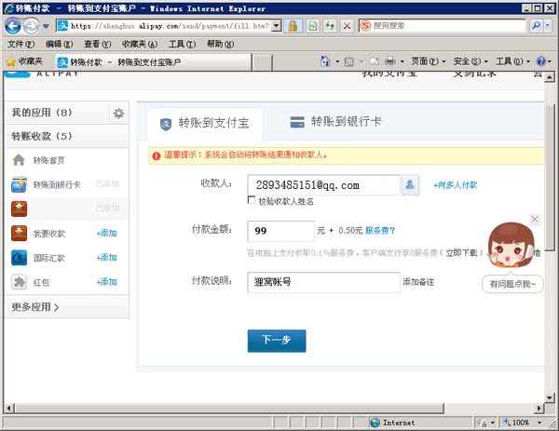Click the 添加备注 link
The image size is (559, 431).
click(x=418, y=282)
